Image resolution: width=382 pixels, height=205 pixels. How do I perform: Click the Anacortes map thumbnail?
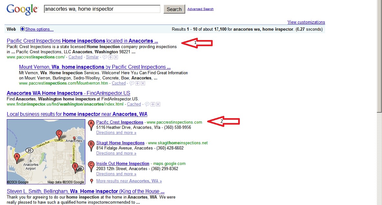click(46, 152)
